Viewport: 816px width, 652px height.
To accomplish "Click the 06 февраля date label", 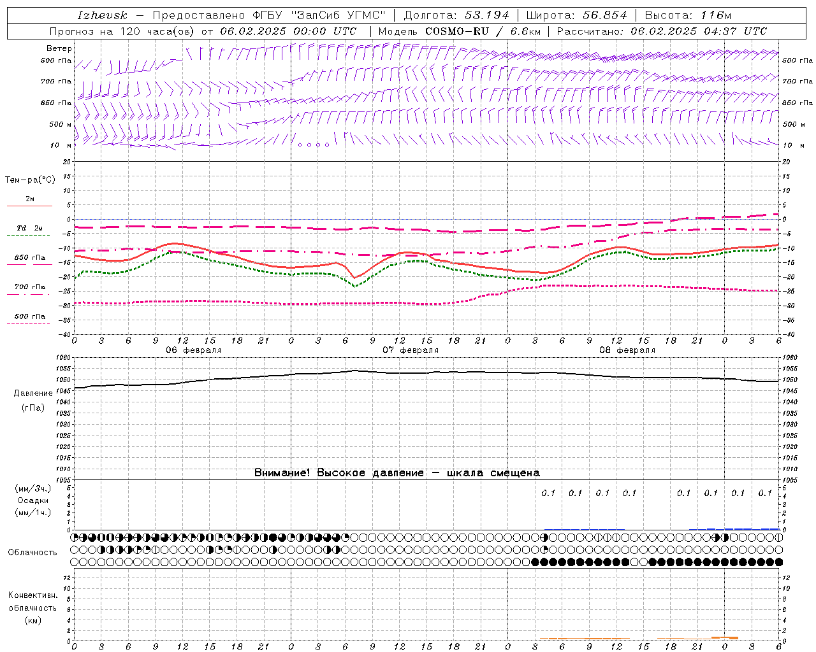I will tap(194, 350).
